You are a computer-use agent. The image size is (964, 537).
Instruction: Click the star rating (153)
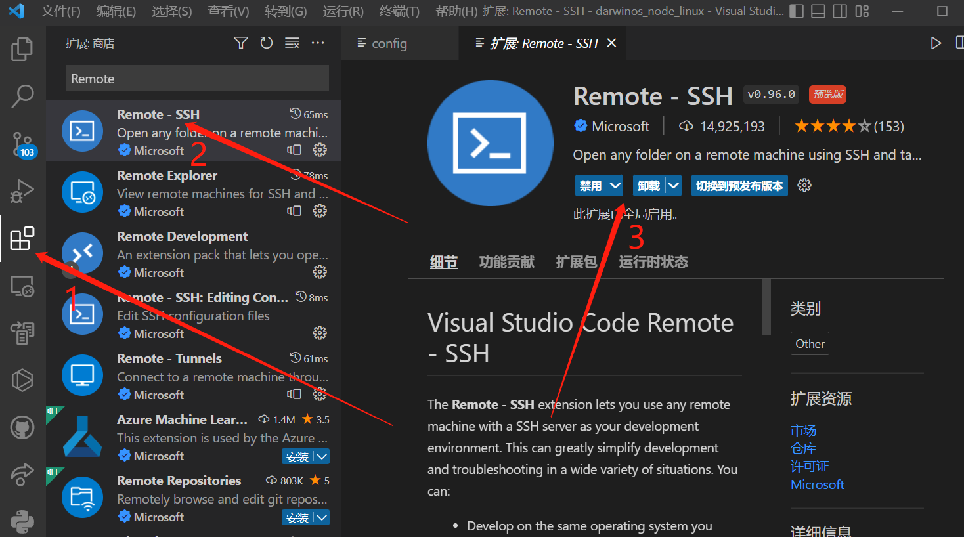(849, 126)
